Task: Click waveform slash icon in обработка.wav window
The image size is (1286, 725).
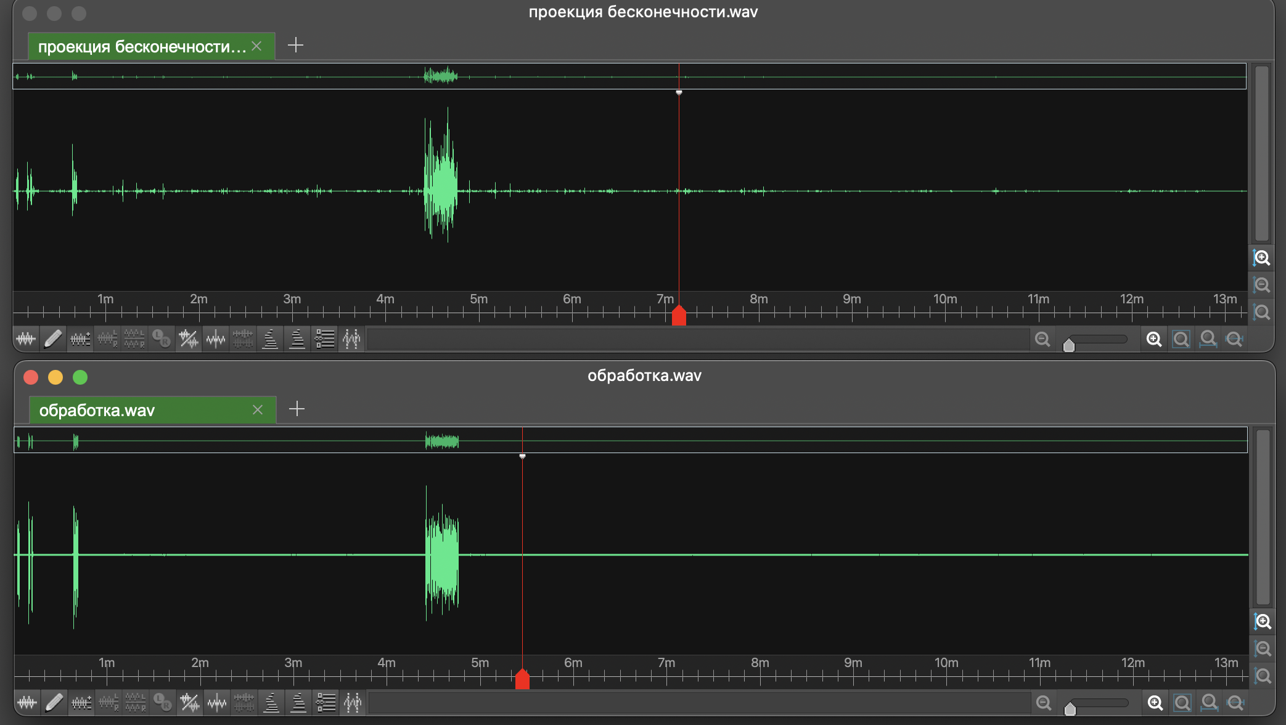Action: coord(190,703)
